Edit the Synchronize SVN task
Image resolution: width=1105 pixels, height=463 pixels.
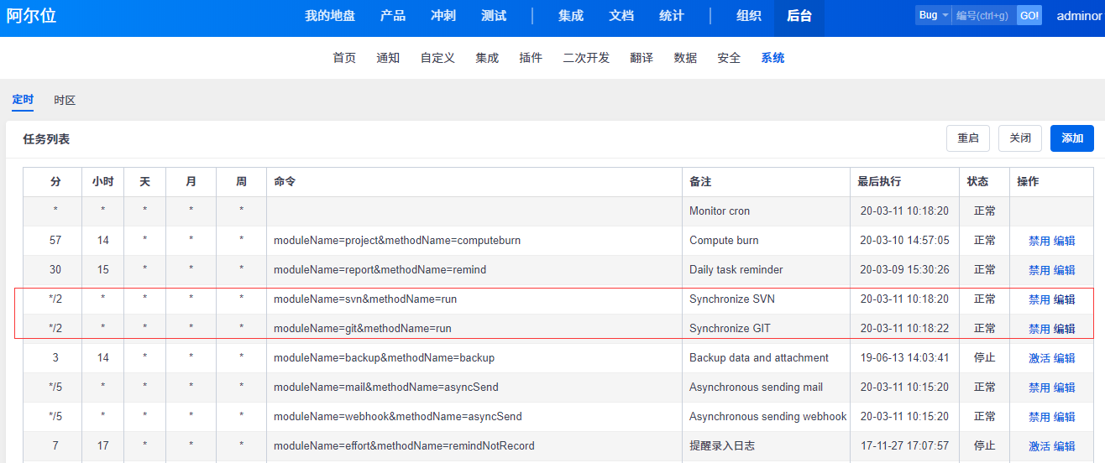tap(1065, 299)
